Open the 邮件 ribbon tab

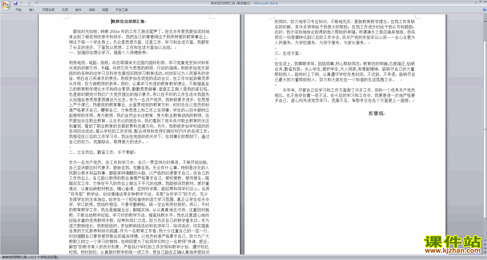pyautogui.click(x=78, y=10)
